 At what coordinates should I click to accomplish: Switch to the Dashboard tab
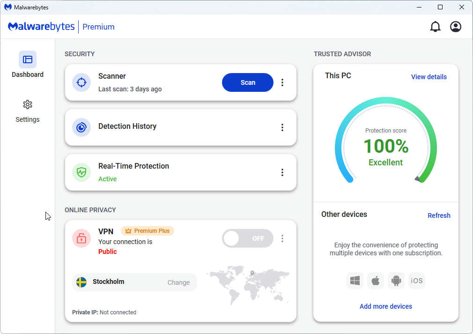tap(28, 65)
